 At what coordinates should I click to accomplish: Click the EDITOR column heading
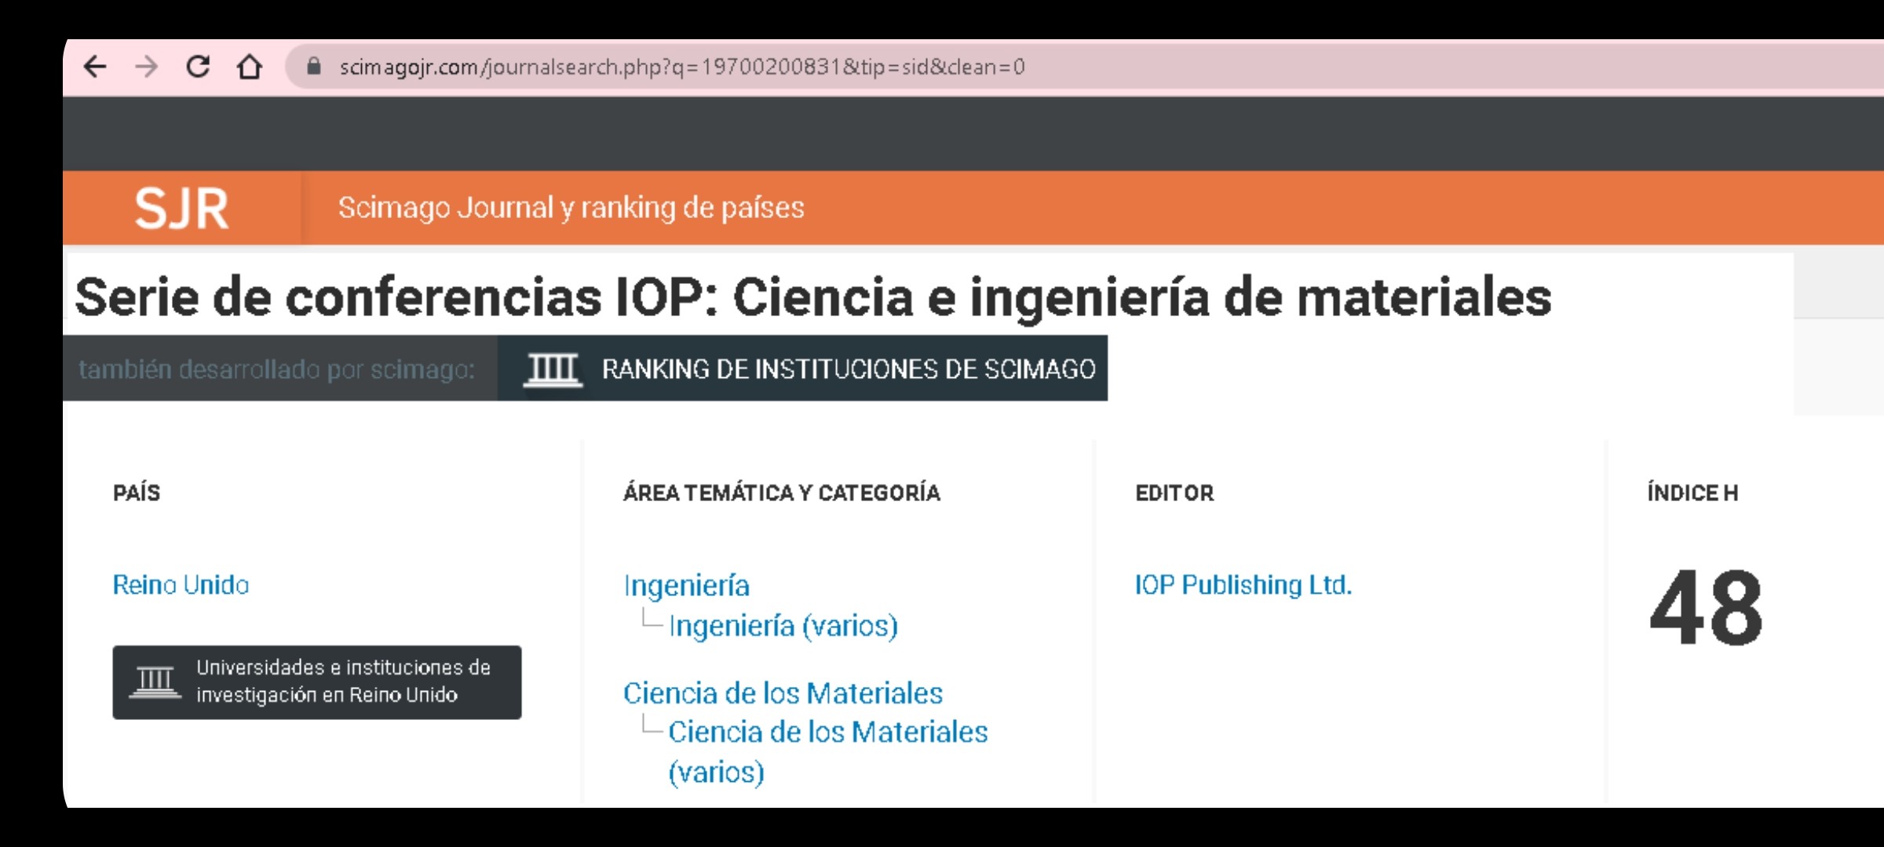click(1174, 493)
